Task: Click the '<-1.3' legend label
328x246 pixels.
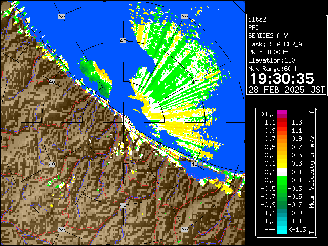Action: click(298, 230)
